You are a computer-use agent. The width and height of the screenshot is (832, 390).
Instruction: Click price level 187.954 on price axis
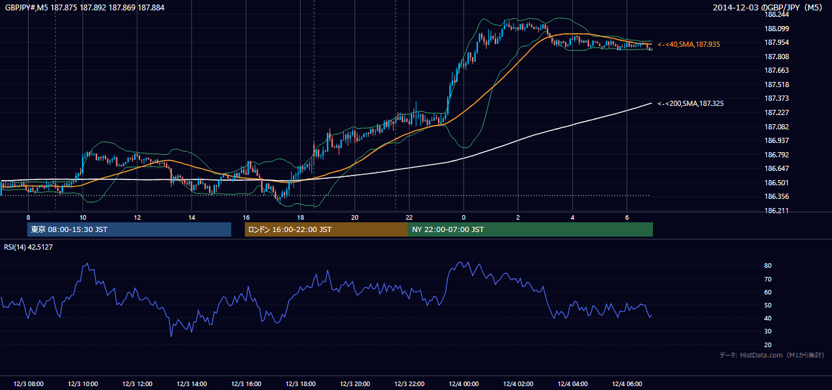click(777, 42)
